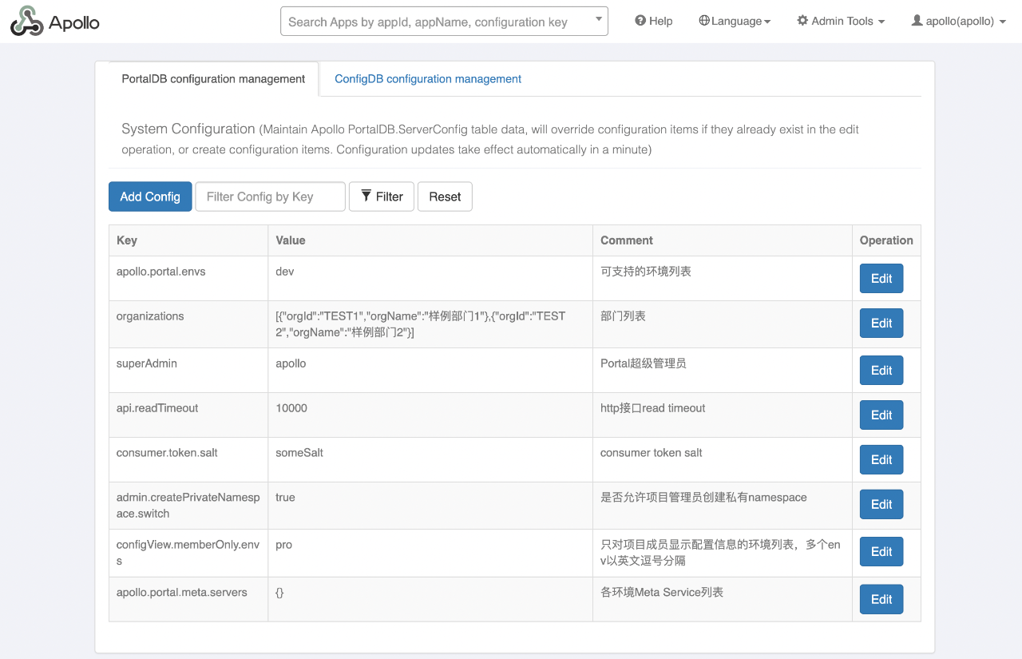
Task: Click the funnel icon in Filter button
Action: point(366,196)
